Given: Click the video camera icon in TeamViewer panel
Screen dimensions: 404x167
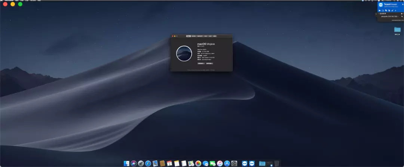Looking at the screenshot, I should pyautogui.click(x=379, y=10).
